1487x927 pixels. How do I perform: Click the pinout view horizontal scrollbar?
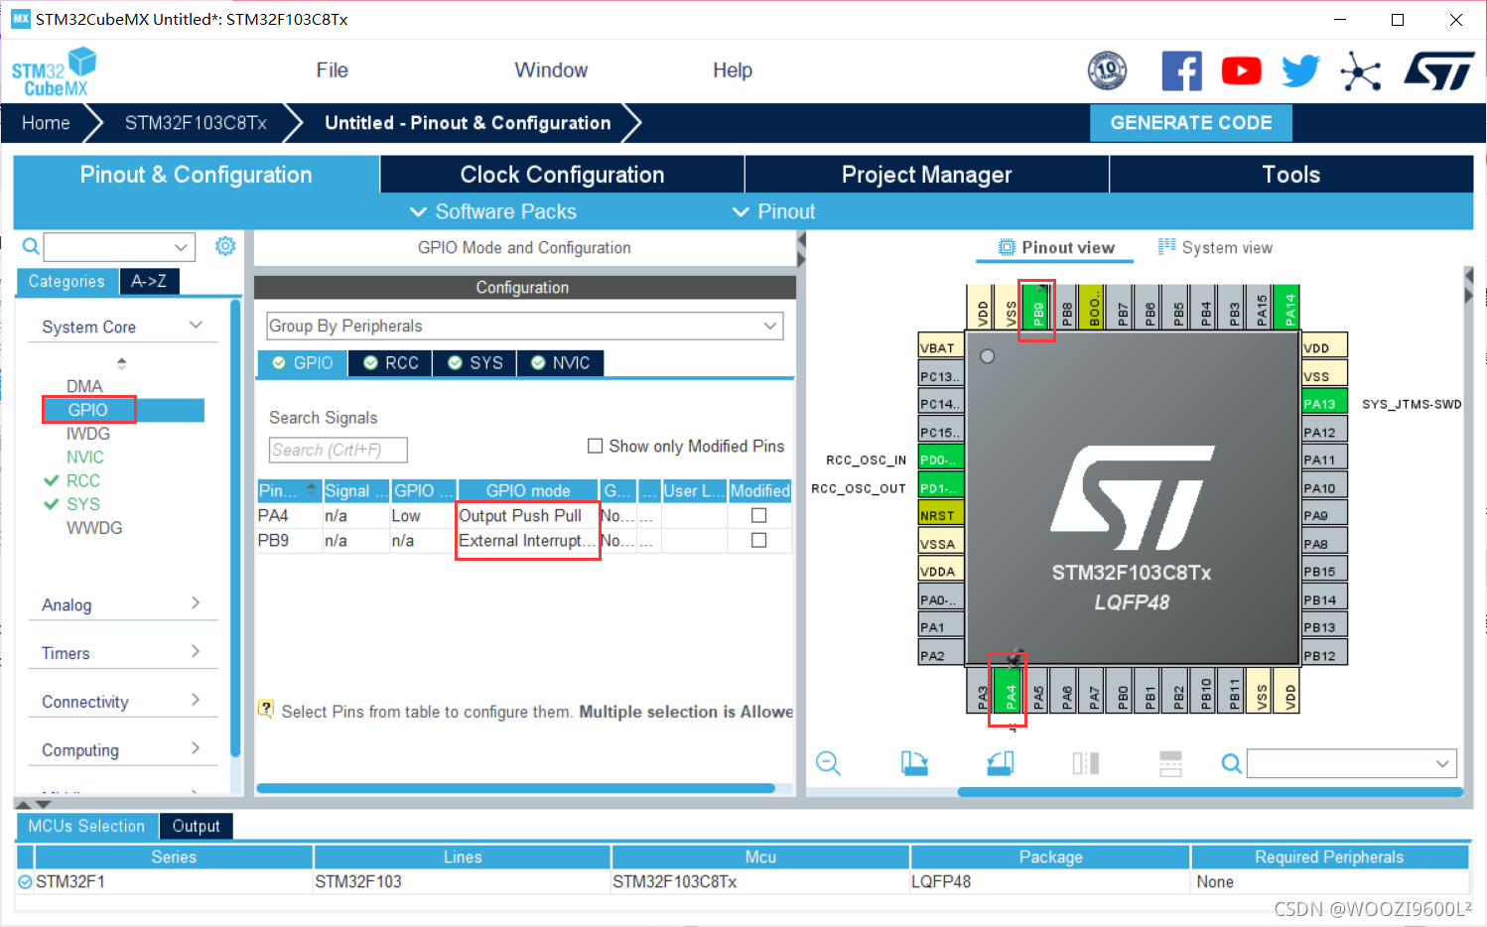pos(1210,792)
